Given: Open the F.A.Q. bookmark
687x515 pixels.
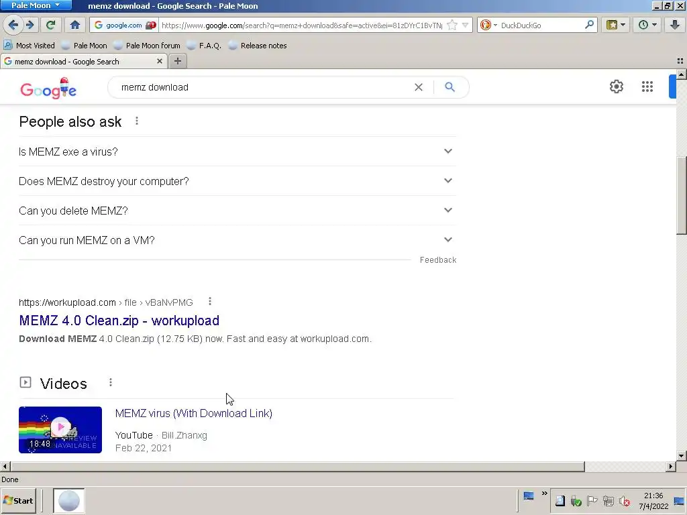Looking at the screenshot, I should (204, 46).
